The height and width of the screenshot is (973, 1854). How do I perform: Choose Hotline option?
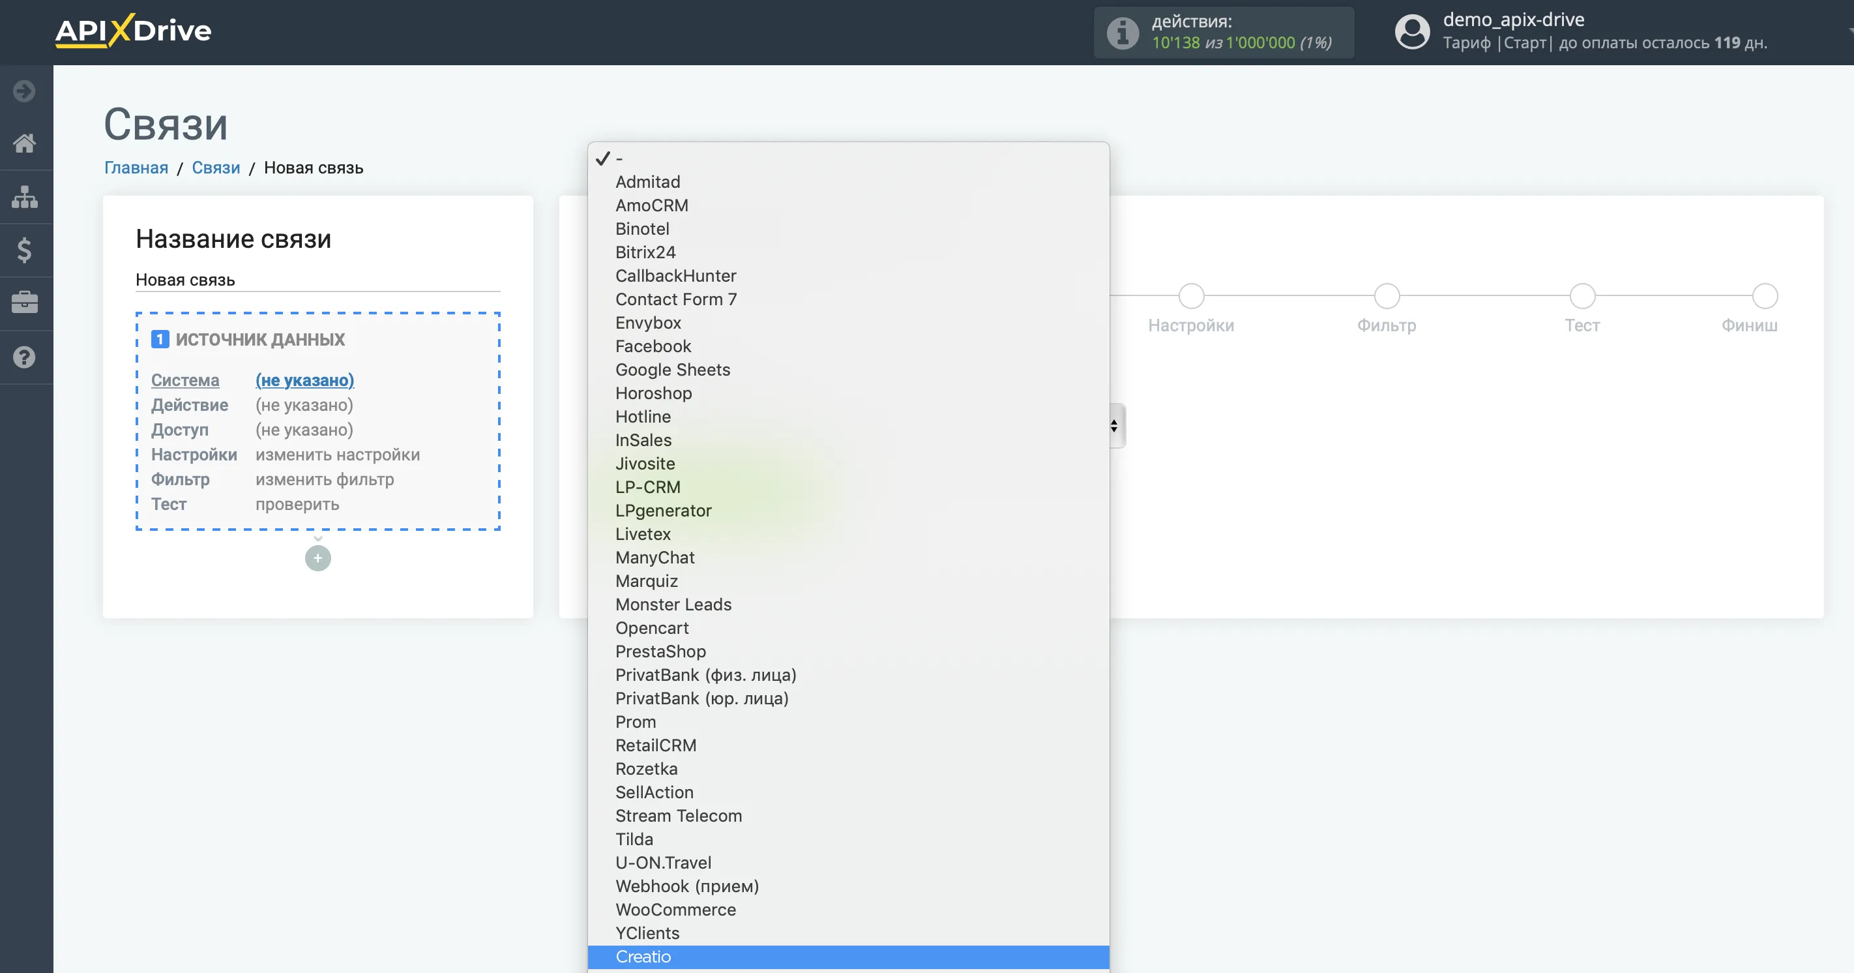point(849,417)
